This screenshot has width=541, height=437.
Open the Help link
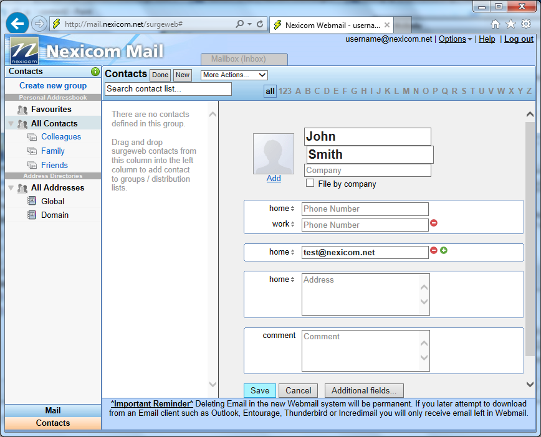click(x=487, y=39)
